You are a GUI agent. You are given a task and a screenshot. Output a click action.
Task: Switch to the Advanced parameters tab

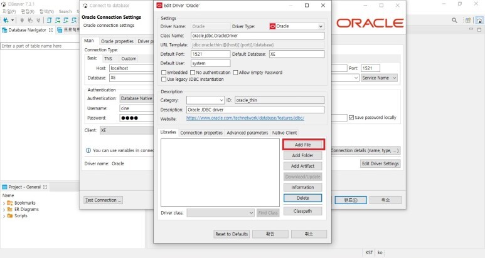pyautogui.click(x=247, y=133)
